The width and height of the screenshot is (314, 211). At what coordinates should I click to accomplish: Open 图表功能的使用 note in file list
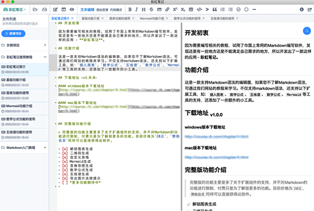[24, 95]
